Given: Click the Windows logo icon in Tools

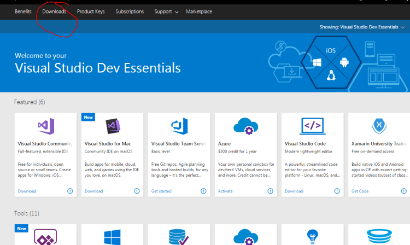Looking at the screenshot, I should [113, 237].
